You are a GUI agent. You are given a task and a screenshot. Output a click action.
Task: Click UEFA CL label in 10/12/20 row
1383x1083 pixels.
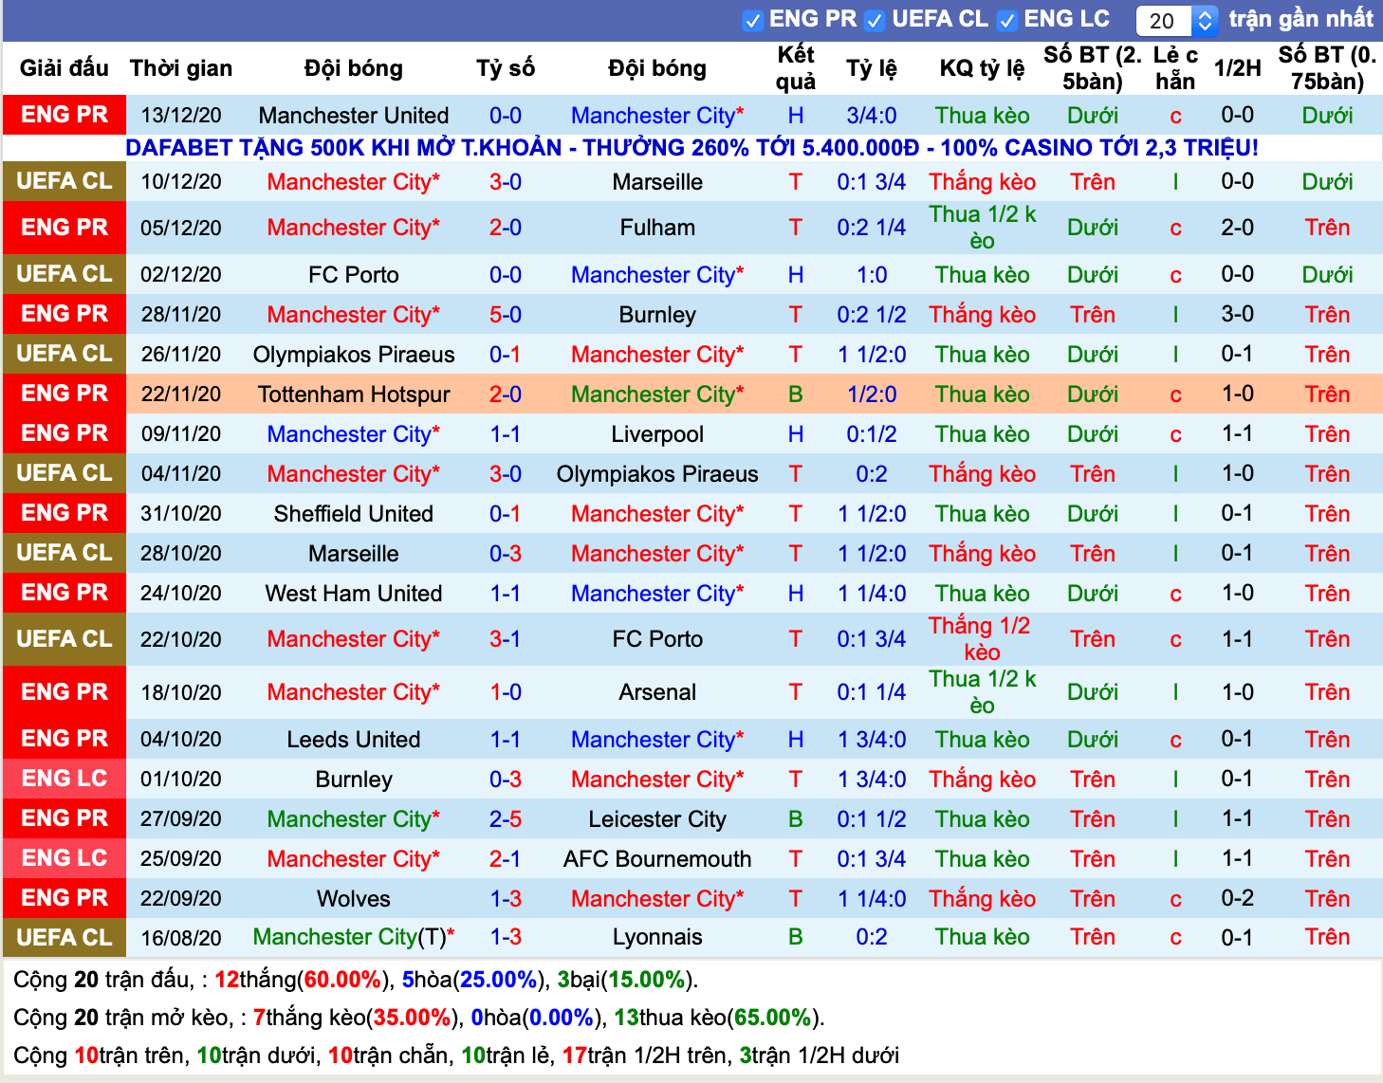pyautogui.click(x=65, y=181)
